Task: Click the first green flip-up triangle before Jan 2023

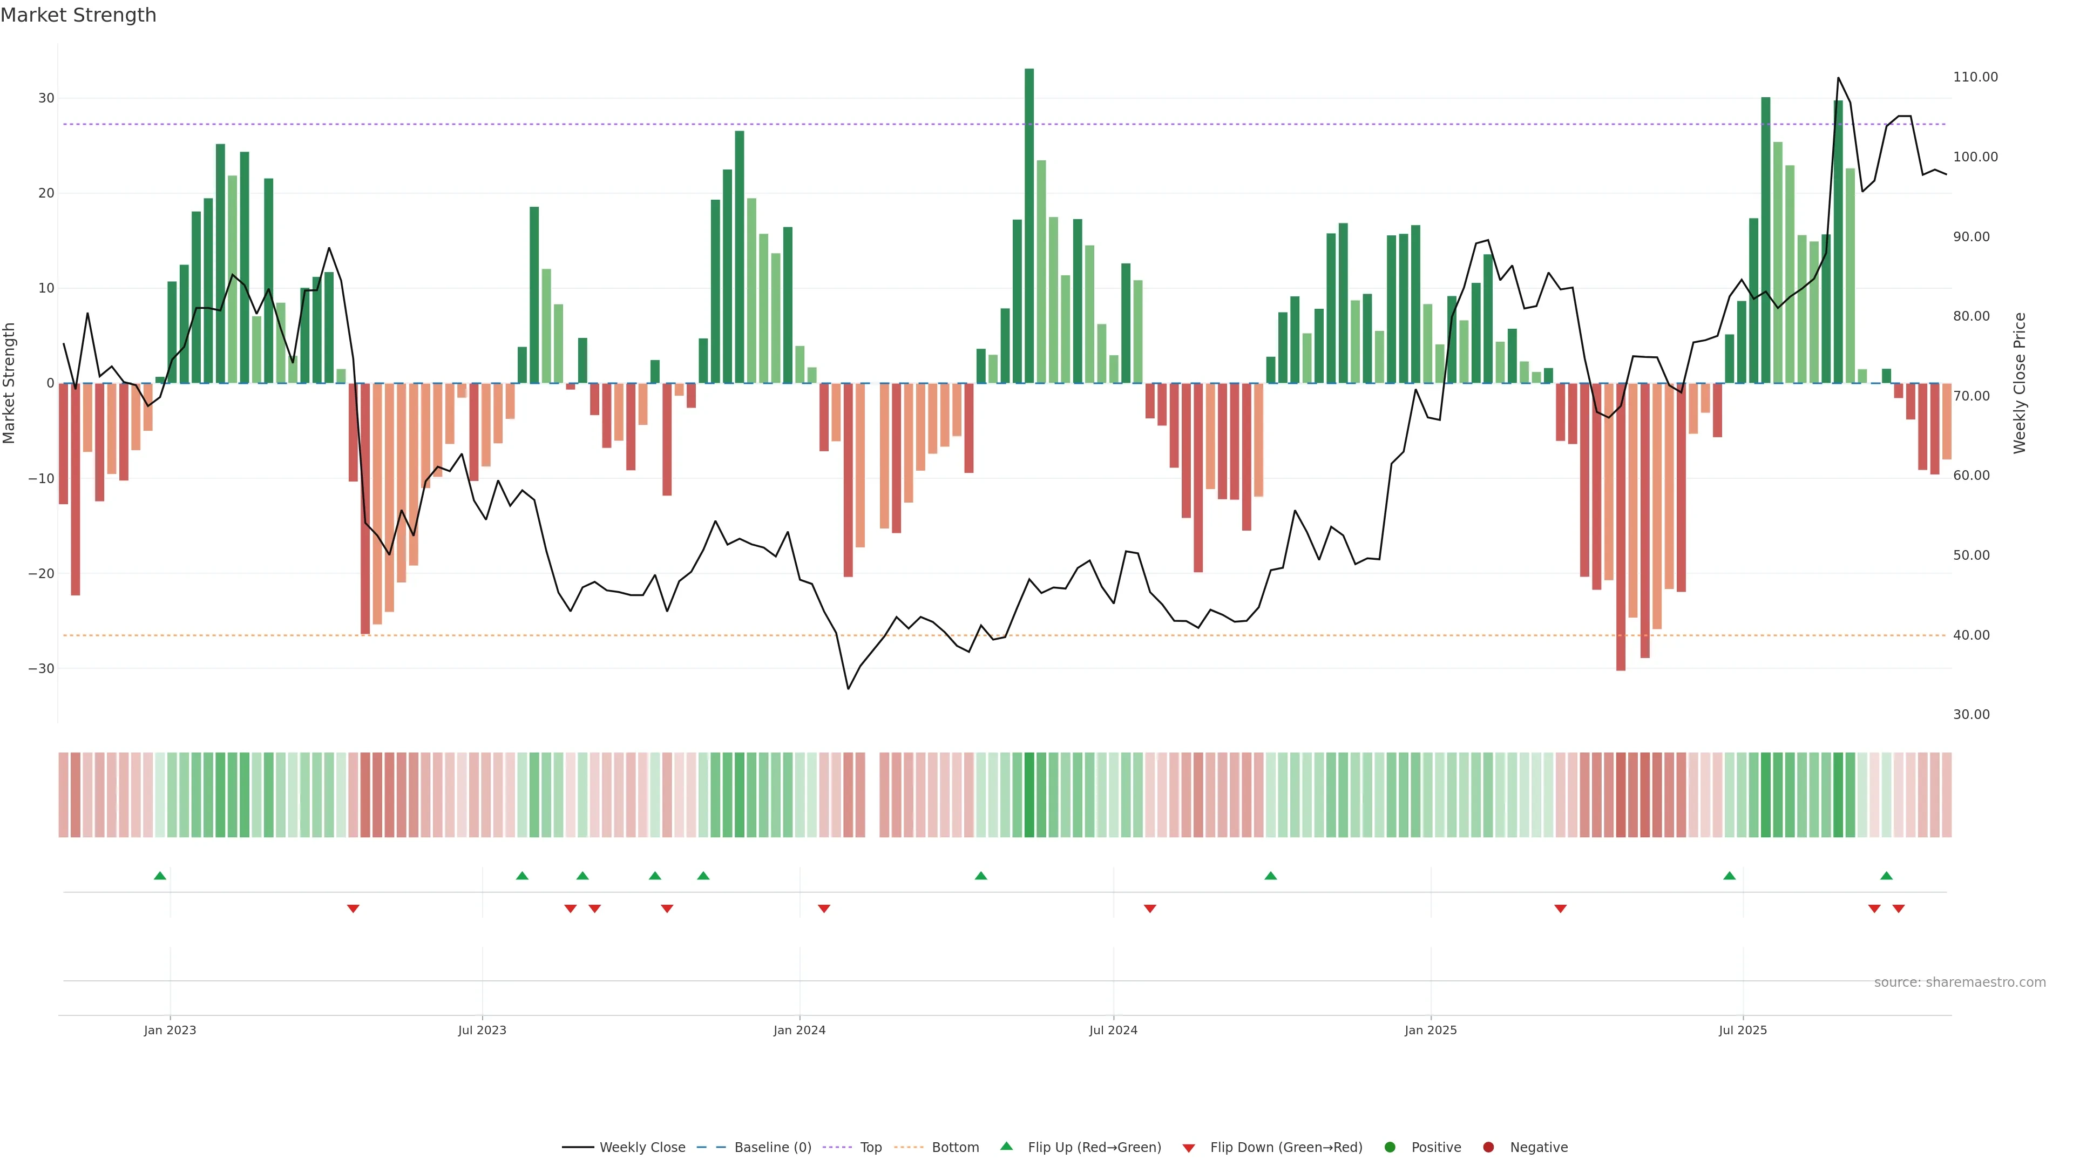Action: tap(159, 876)
